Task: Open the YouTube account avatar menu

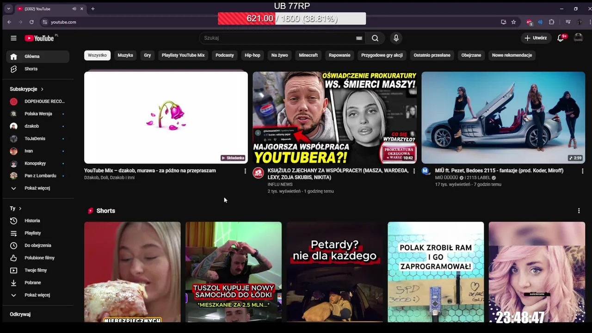Action: click(x=578, y=38)
